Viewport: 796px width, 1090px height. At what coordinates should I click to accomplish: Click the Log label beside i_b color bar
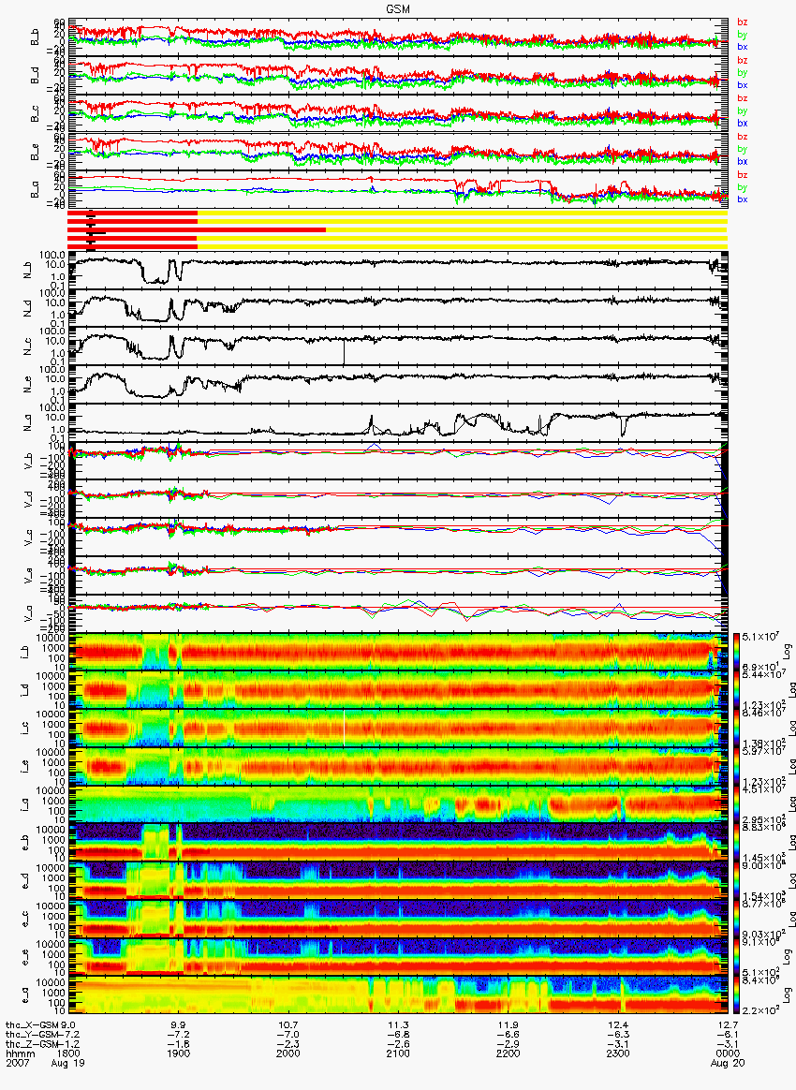788,652
